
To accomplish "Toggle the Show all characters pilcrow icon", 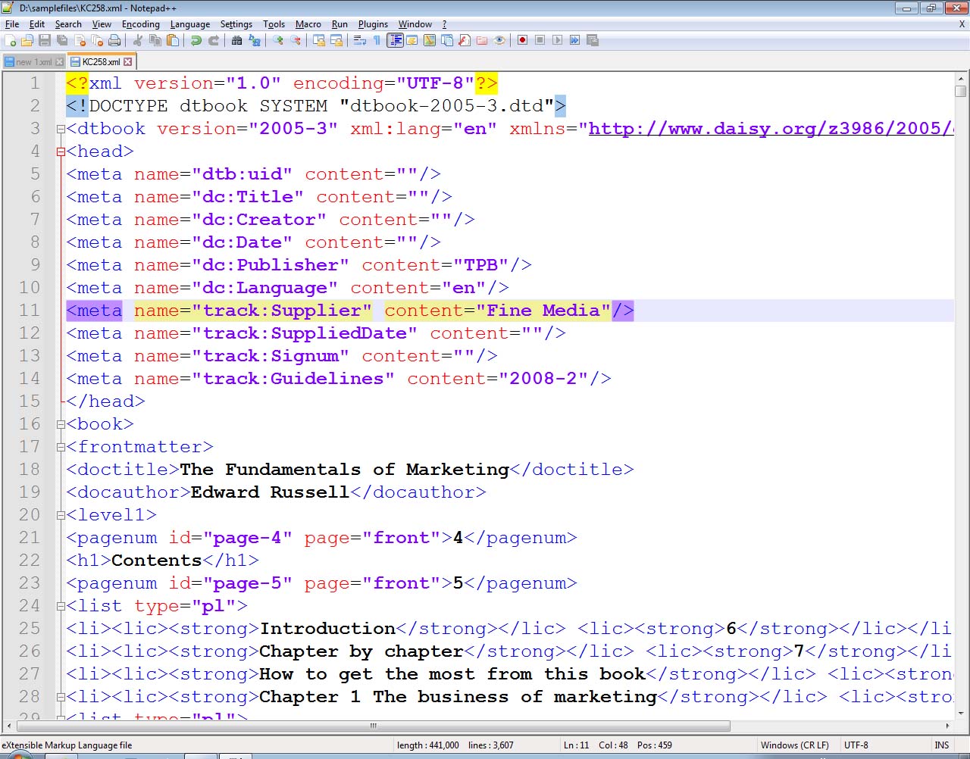I will point(377,40).
